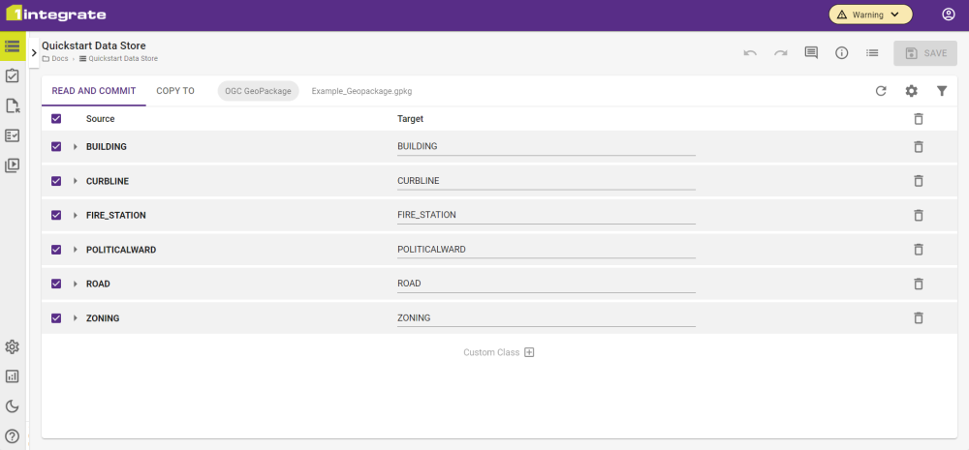This screenshot has width=969, height=450.
Task: Open the filter funnel icon
Action: coord(942,91)
